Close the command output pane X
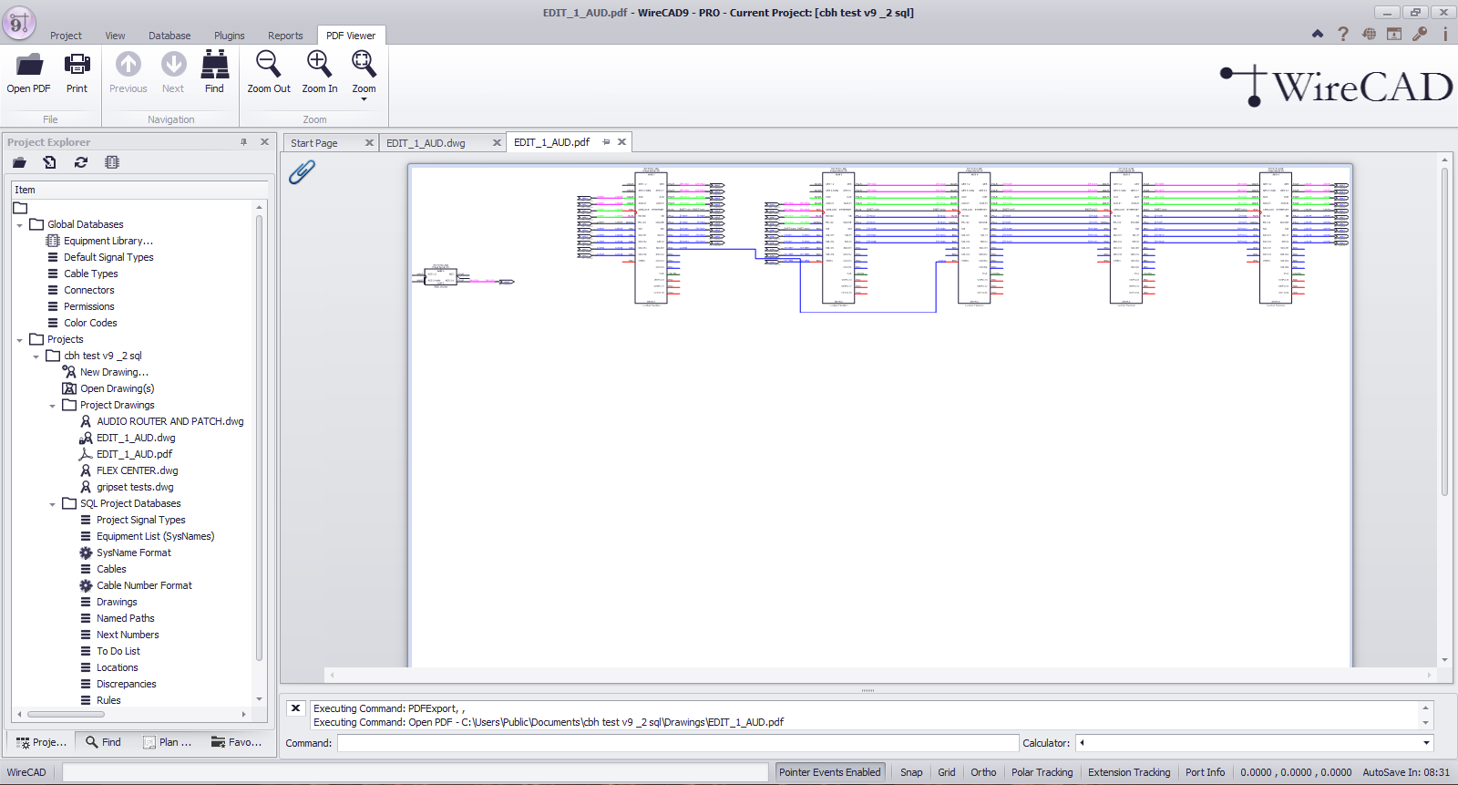 [295, 708]
